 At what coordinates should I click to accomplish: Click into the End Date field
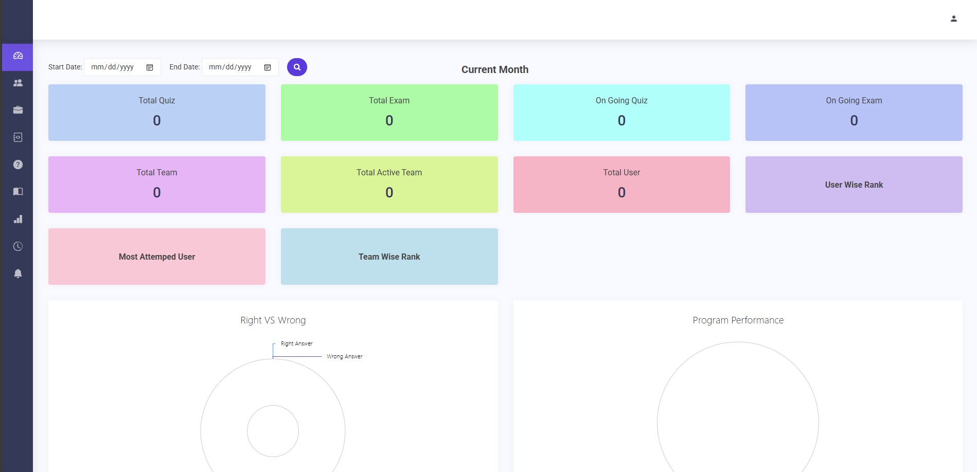coord(240,67)
